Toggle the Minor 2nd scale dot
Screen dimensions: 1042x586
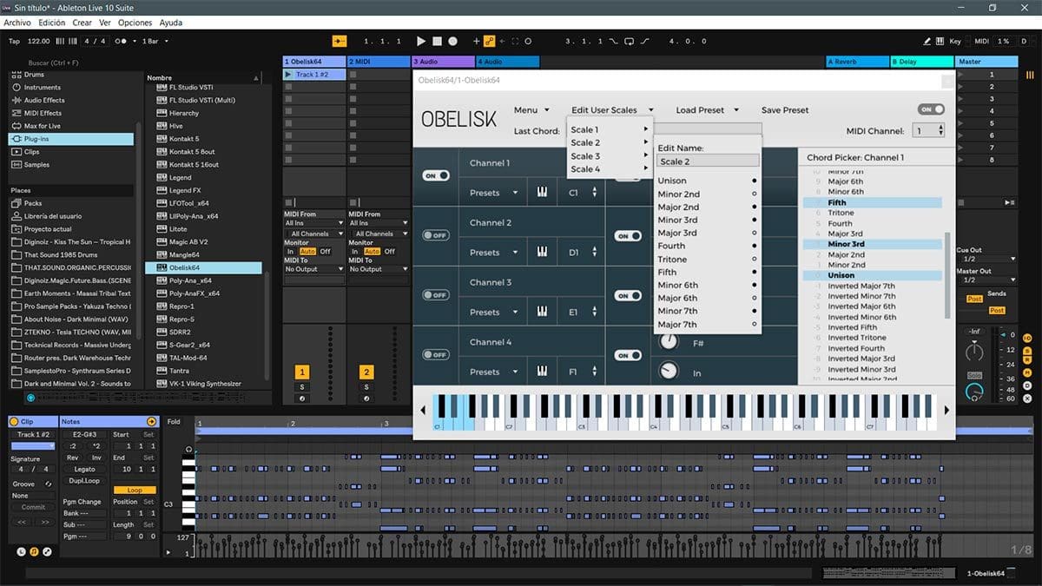point(754,194)
